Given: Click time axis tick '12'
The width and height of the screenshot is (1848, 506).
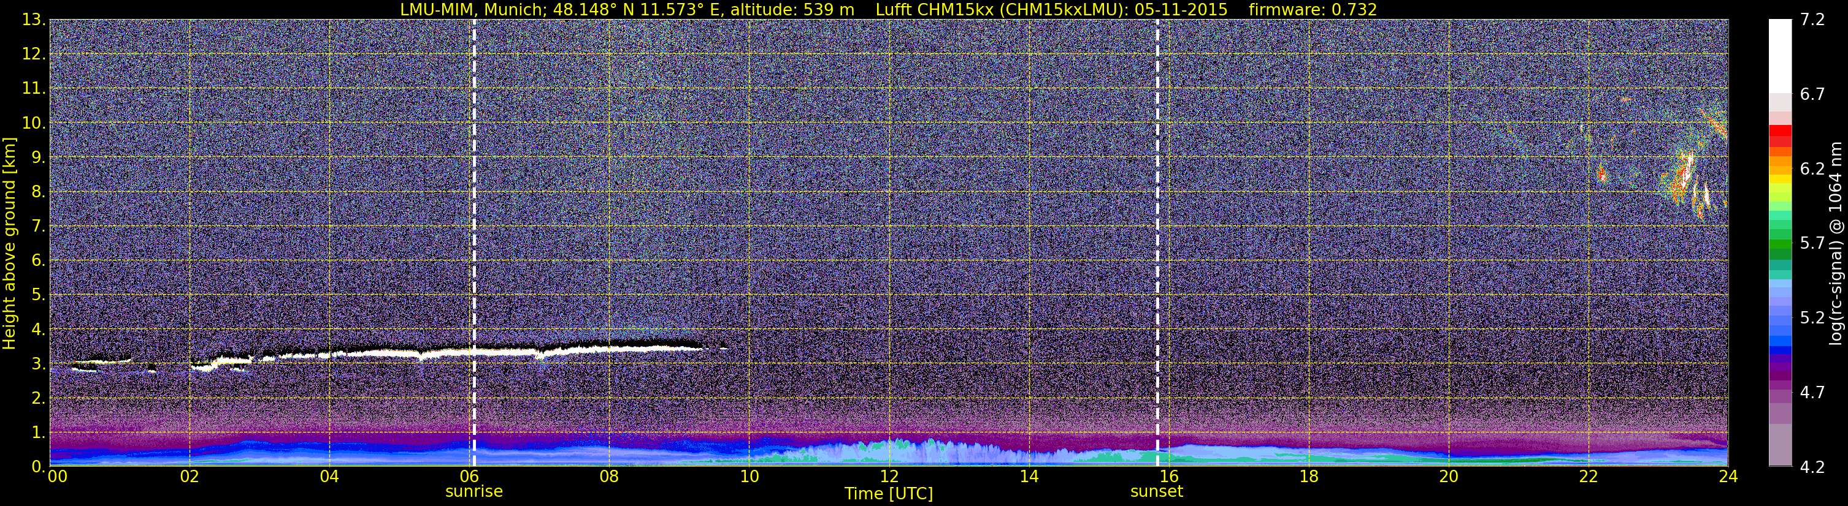Looking at the screenshot, I should 889,477.
